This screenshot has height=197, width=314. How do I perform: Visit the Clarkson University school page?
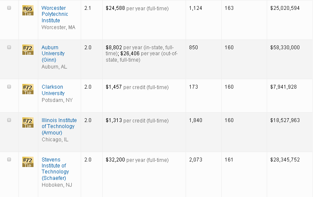pyautogui.click(x=53, y=90)
